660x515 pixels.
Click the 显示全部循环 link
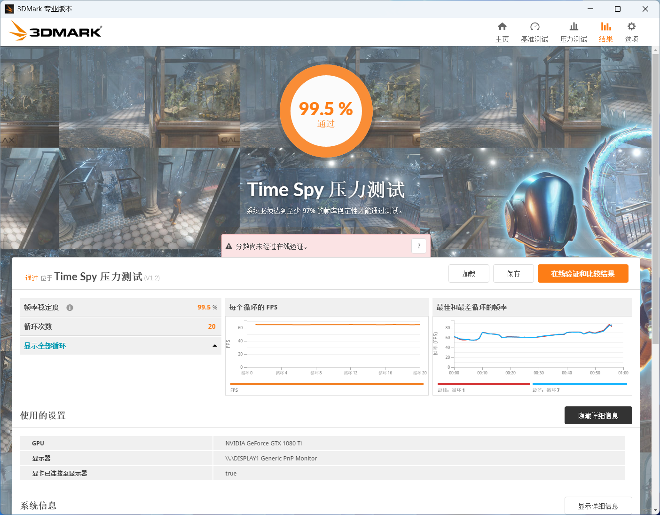tap(45, 346)
